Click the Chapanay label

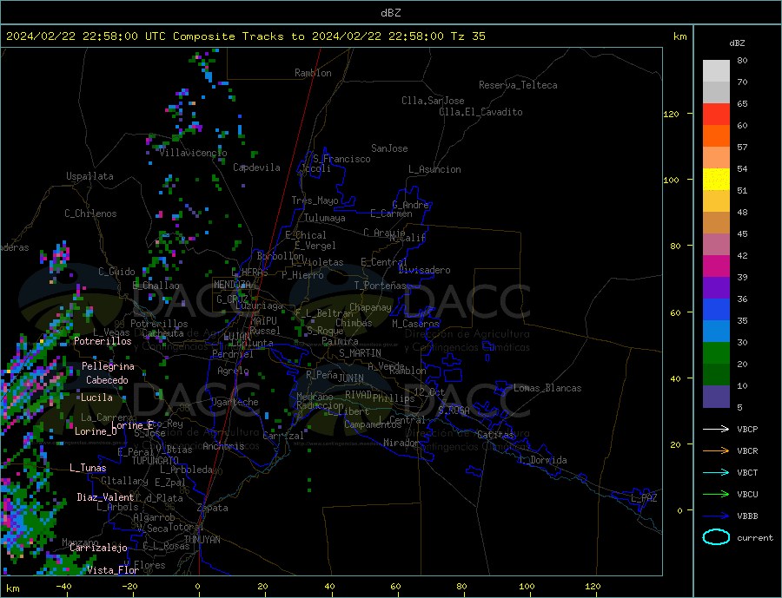370,307
